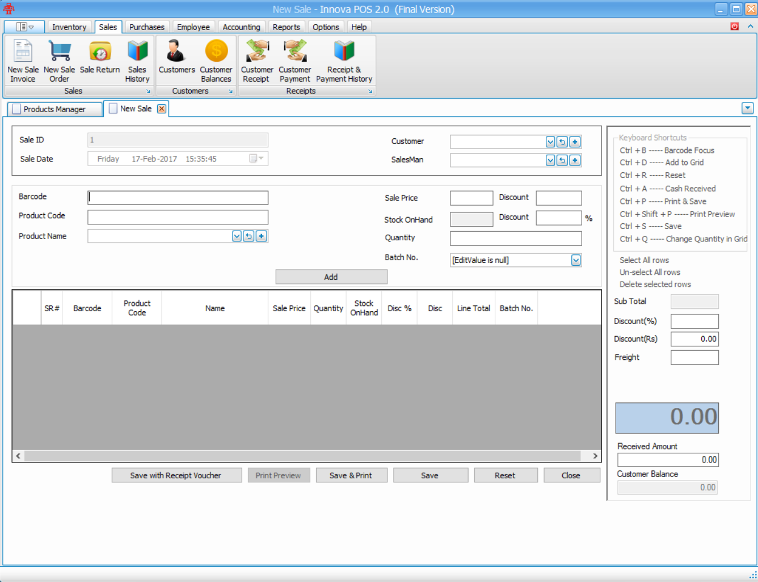Open the Inventory ribbon tab

click(x=69, y=27)
